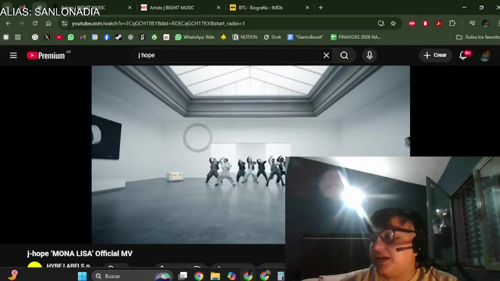Open Chrome extensions puzzle menu

coord(452,23)
